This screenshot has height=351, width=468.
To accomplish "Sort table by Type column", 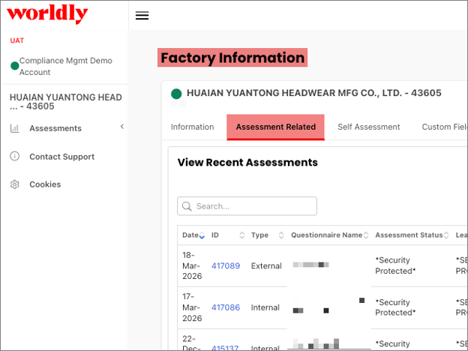I will coord(281,235).
